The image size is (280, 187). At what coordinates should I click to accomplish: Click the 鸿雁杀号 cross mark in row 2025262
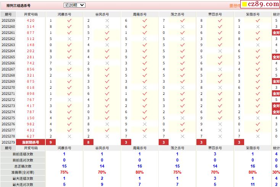click(69, 39)
